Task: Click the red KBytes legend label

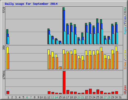Action: click(x=125, y=90)
